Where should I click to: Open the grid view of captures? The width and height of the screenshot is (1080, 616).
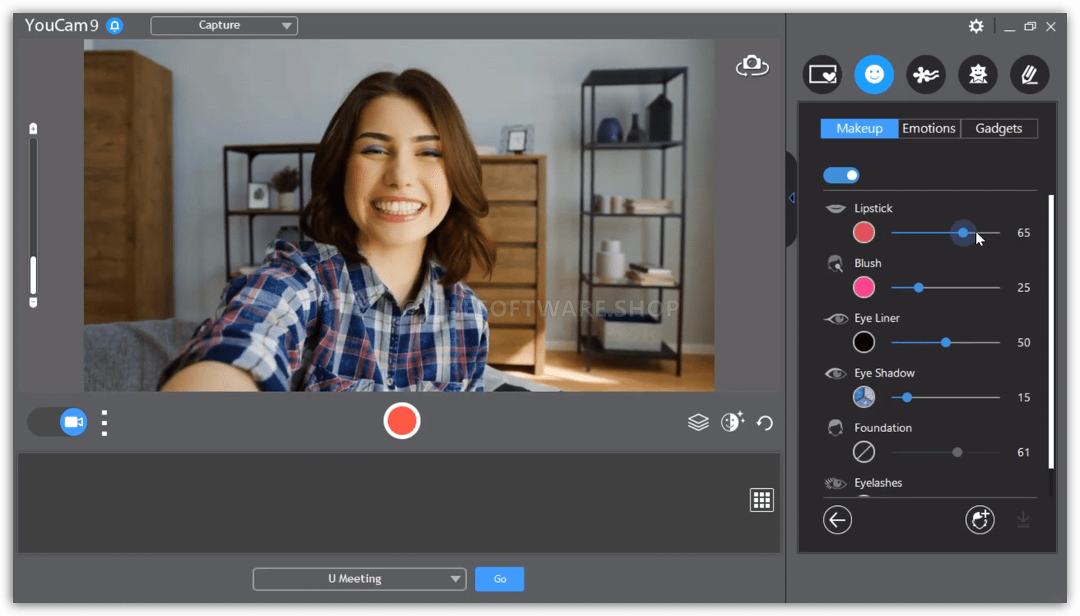pos(761,500)
